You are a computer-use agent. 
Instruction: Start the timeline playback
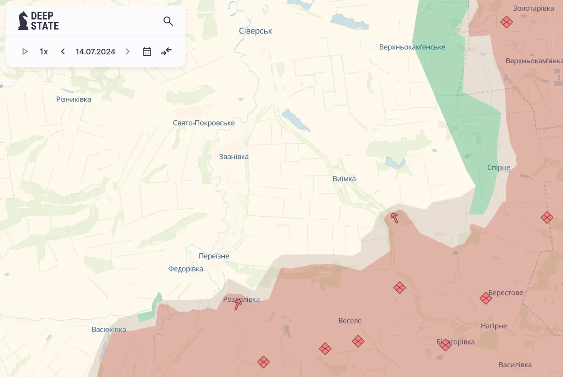click(25, 52)
